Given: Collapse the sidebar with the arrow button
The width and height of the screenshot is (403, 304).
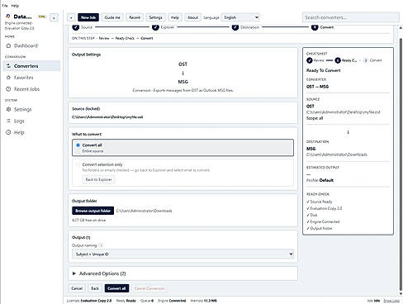Looking at the screenshot, I should click(x=54, y=18).
